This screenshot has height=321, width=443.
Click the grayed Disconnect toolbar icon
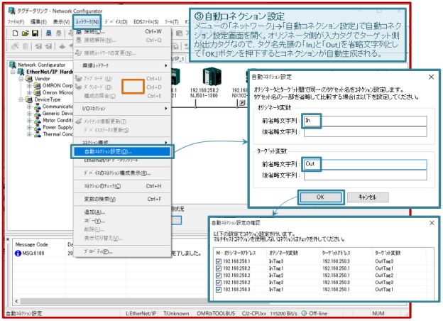(58, 33)
